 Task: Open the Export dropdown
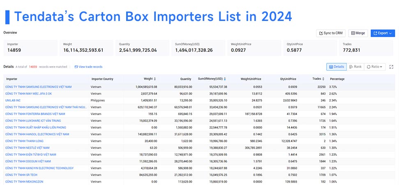coord(383,33)
